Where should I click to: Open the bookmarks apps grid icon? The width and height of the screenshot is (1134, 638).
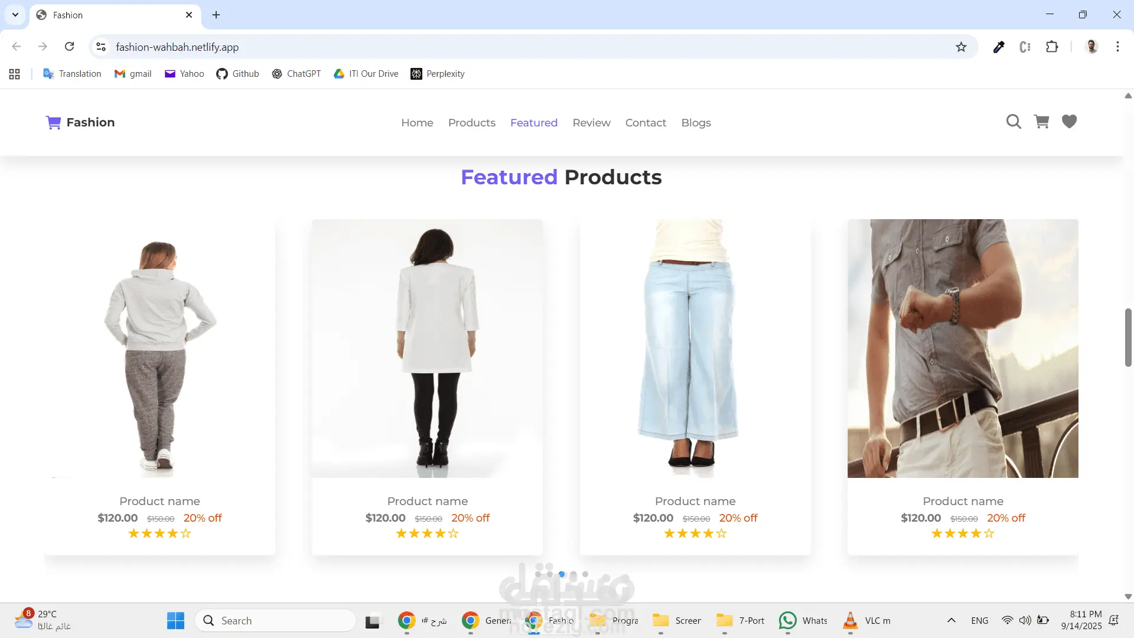pyautogui.click(x=15, y=74)
